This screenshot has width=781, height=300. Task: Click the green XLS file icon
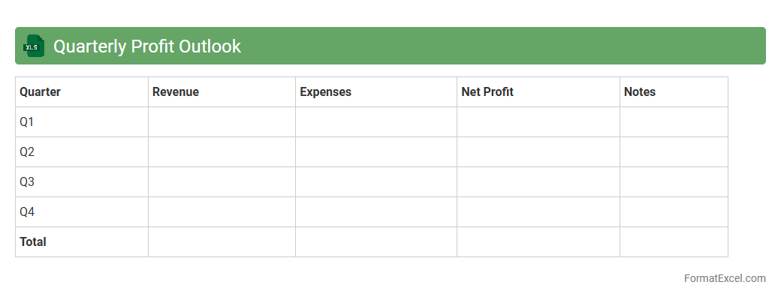point(35,46)
